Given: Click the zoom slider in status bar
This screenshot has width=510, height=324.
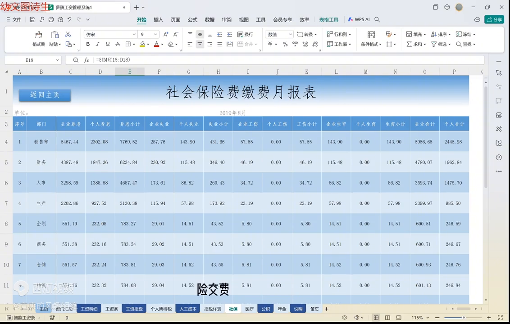Looking at the screenshot, I should click(464, 318).
